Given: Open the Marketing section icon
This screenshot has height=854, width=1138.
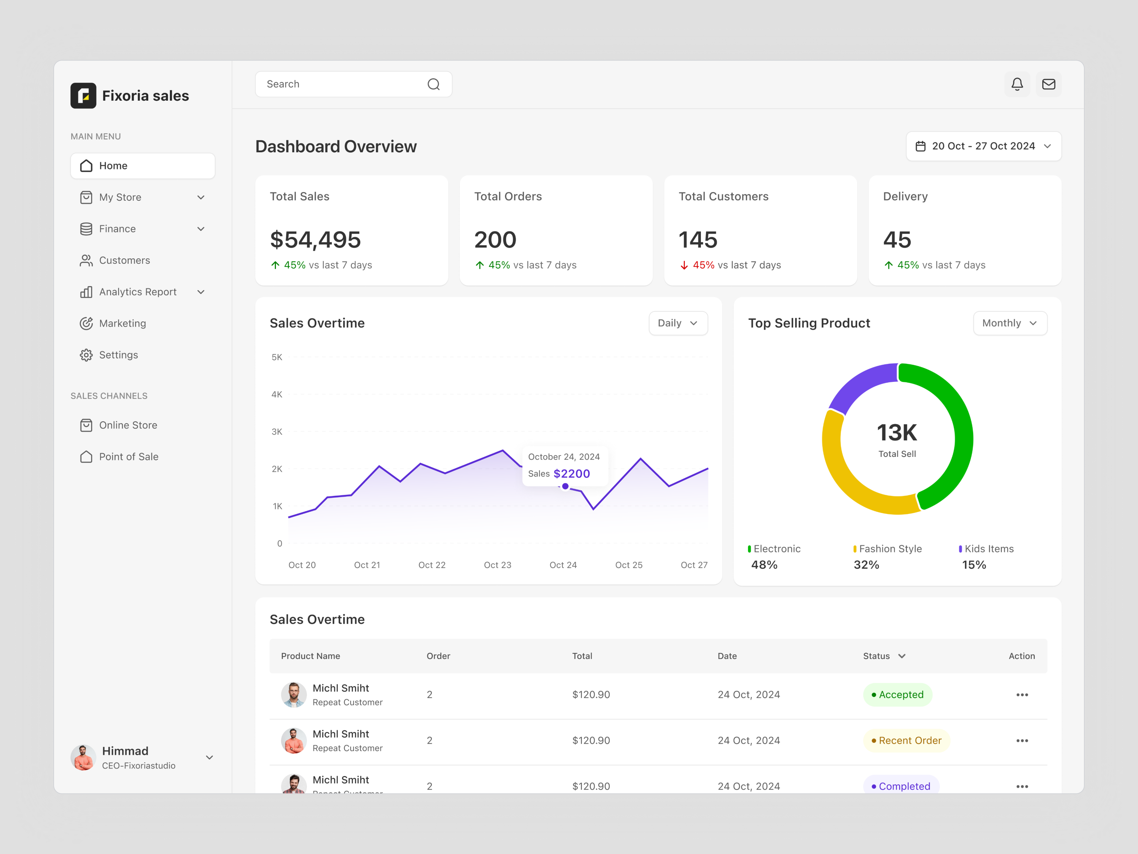Looking at the screenshot, I should [86, 323].
